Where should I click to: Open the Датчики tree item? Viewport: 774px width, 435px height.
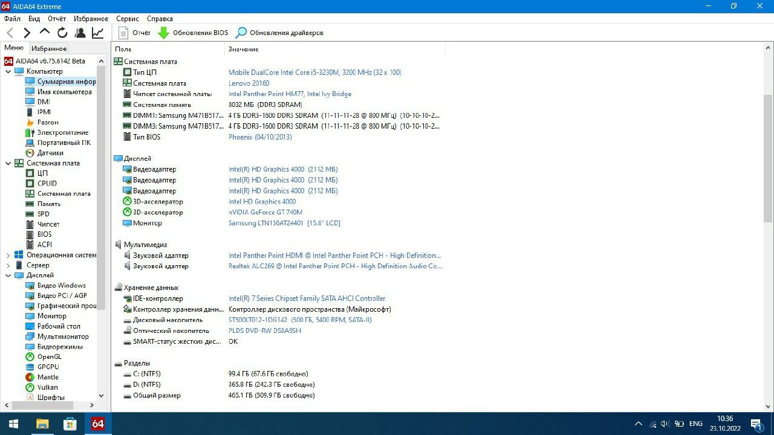44,153
